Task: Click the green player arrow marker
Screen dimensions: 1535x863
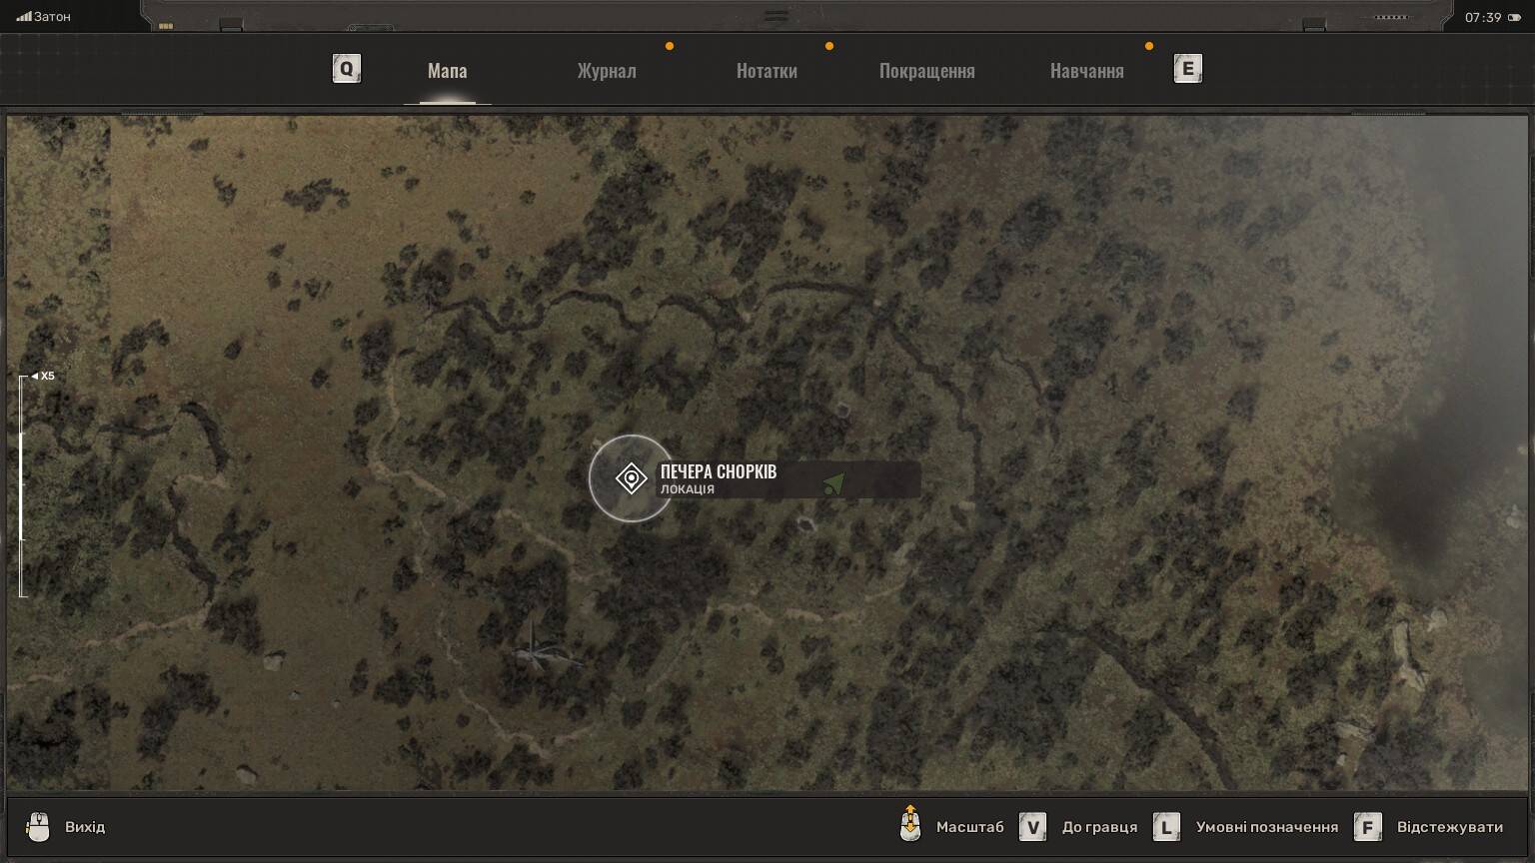Action: tap(834, 484)
